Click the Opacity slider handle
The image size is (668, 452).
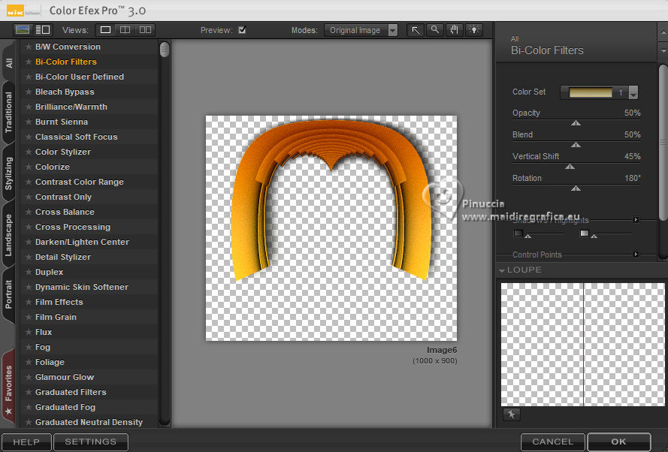[x=576, y=123]
